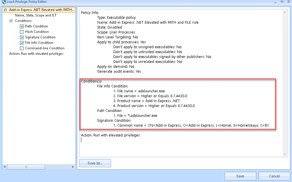The image size is (292, 182).
Task: Click the Least Privilege Policy Editor title icon
Action: 4,2
